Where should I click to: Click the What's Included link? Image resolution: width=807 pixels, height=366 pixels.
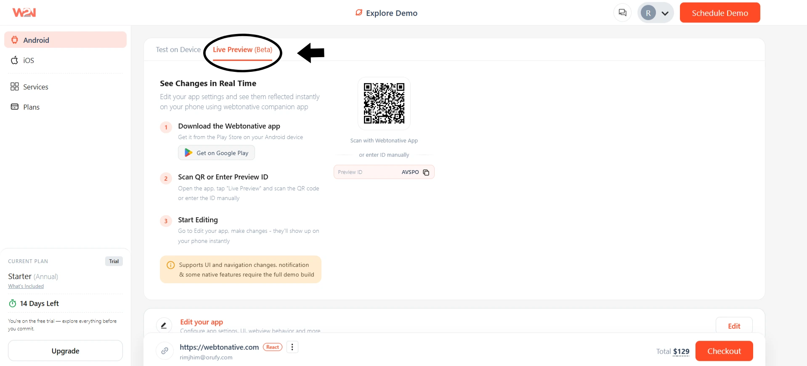(x=26, y=286)
